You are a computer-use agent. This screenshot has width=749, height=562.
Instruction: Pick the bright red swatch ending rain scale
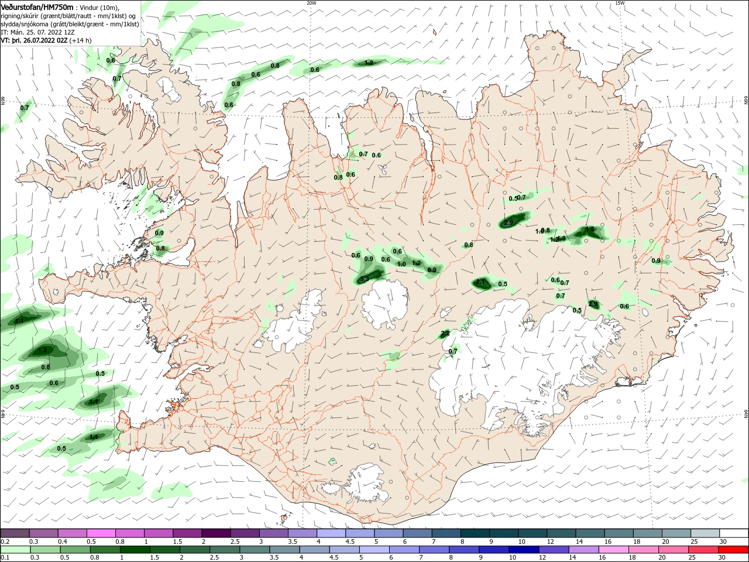[x=734, y=550]
